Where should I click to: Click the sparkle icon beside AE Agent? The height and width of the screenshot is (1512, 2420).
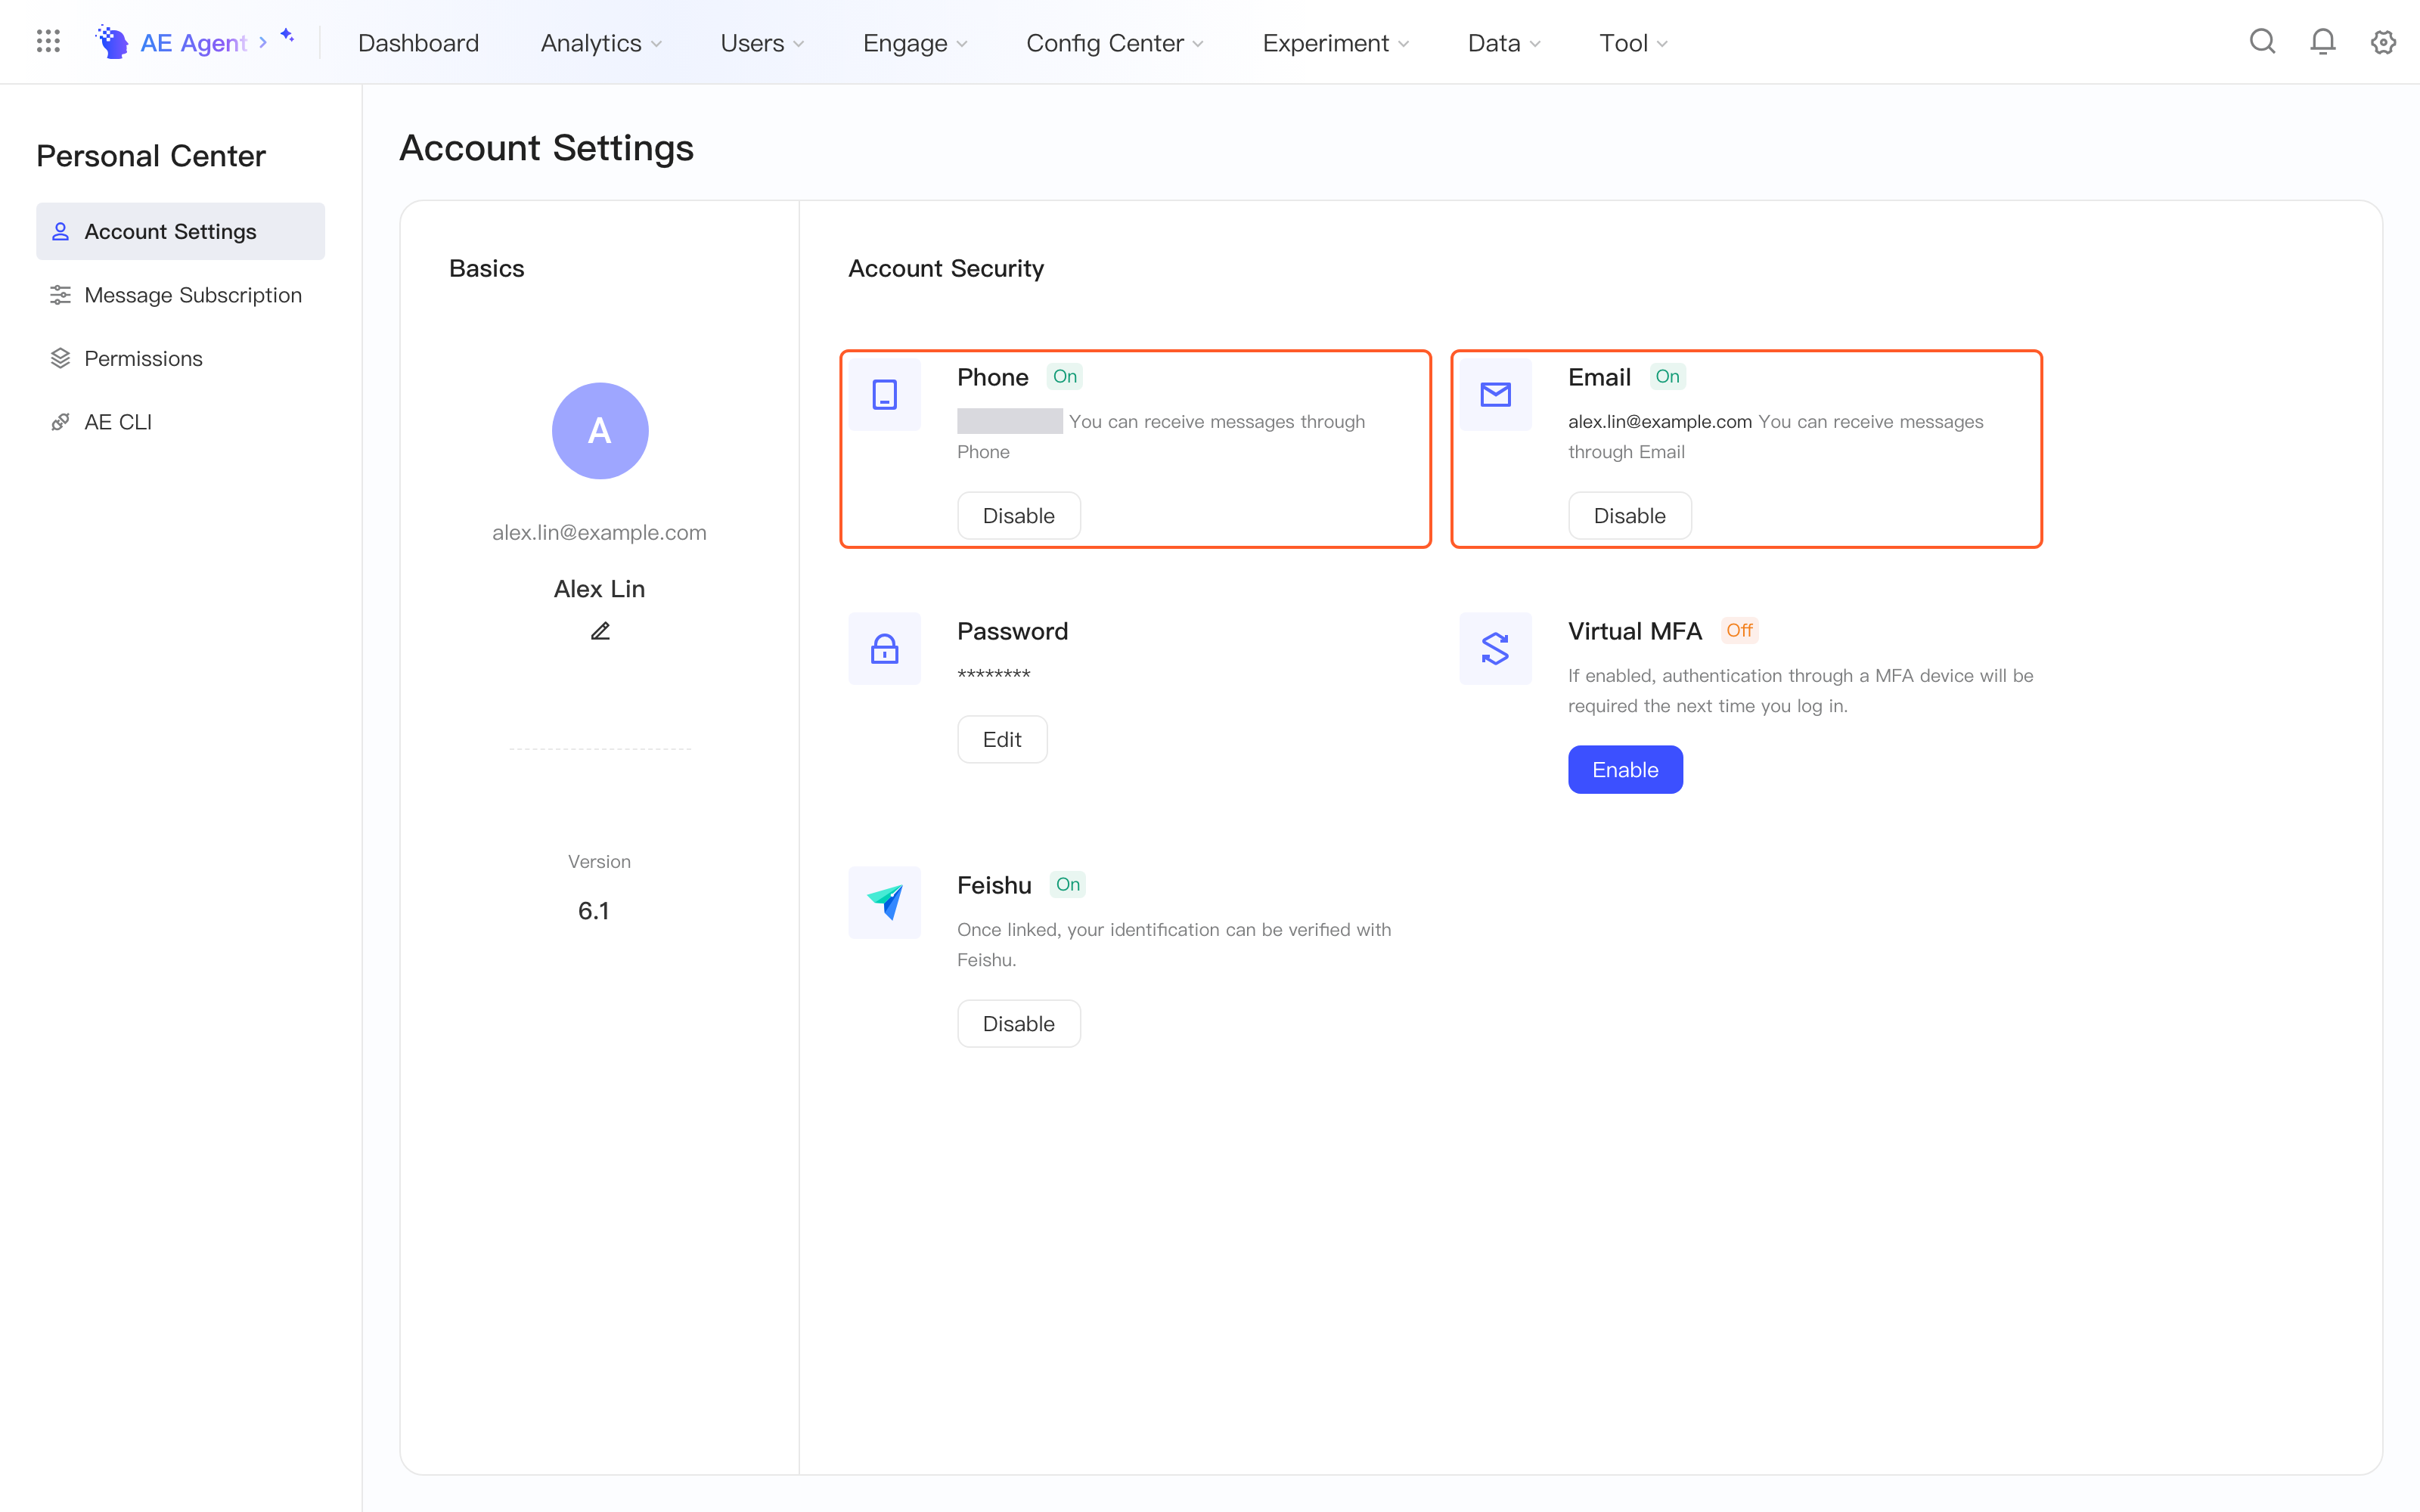click(x=287, y=36)
